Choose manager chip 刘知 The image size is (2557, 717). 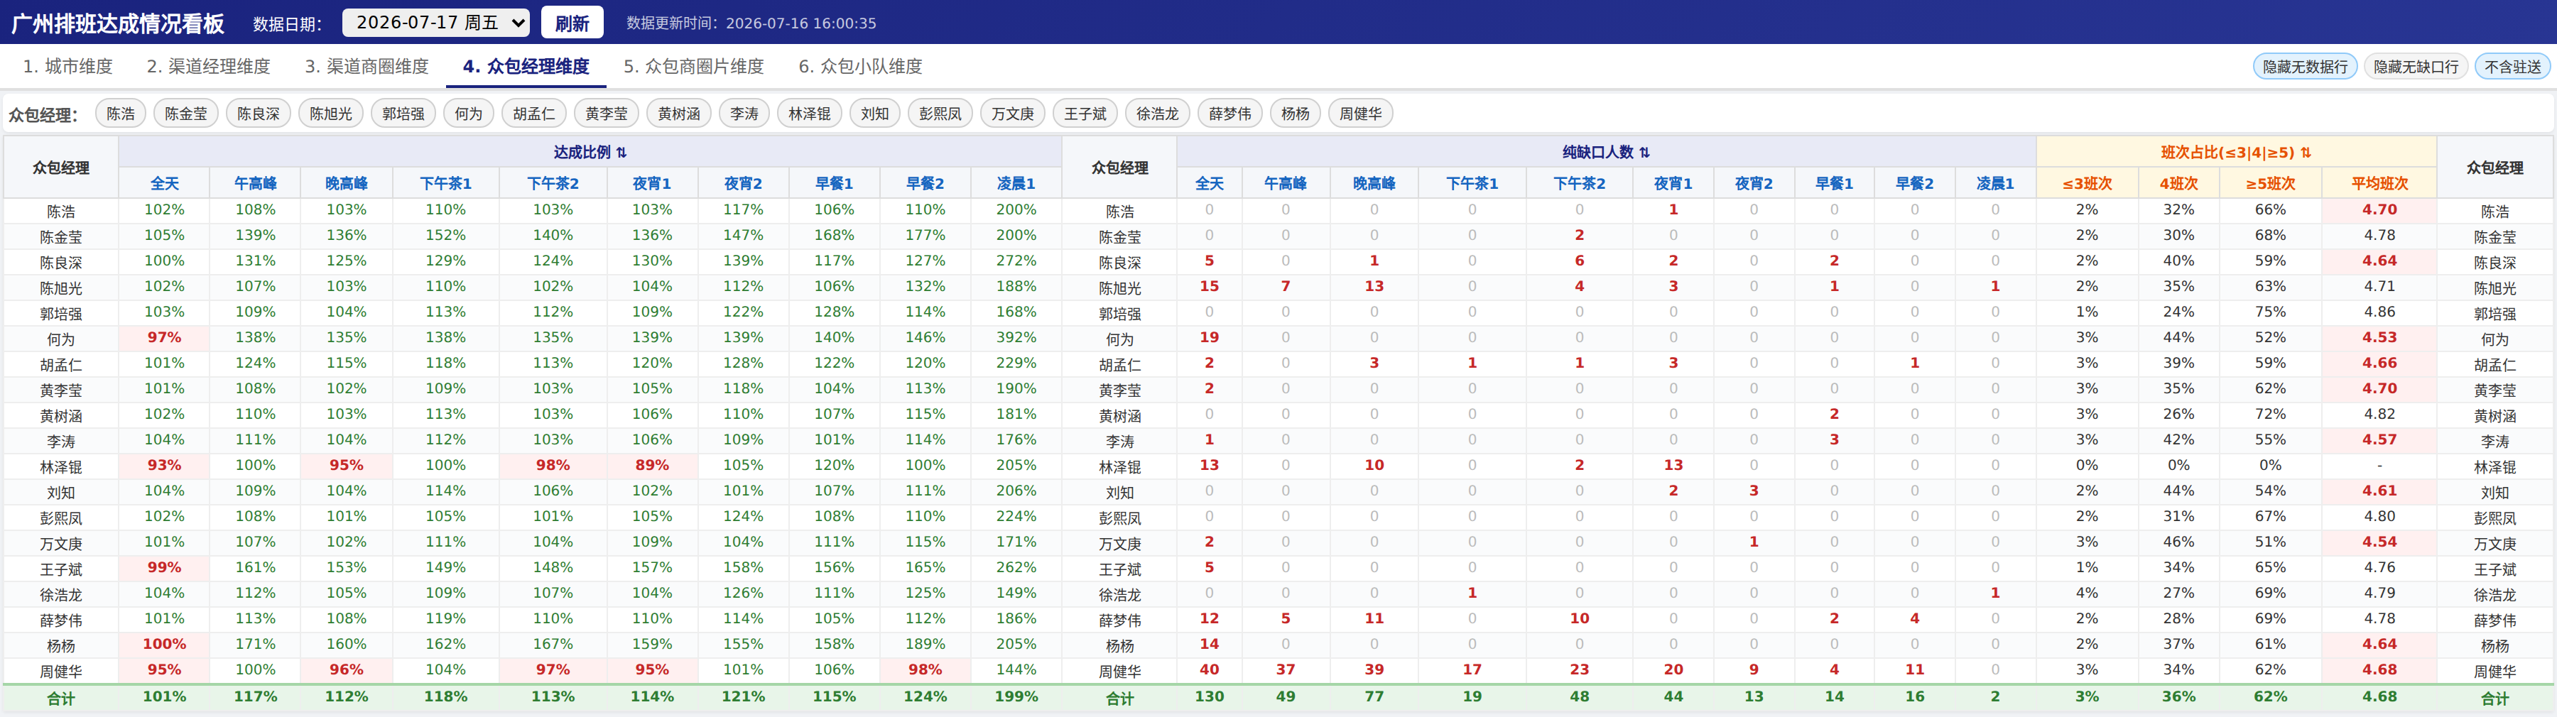876,114
